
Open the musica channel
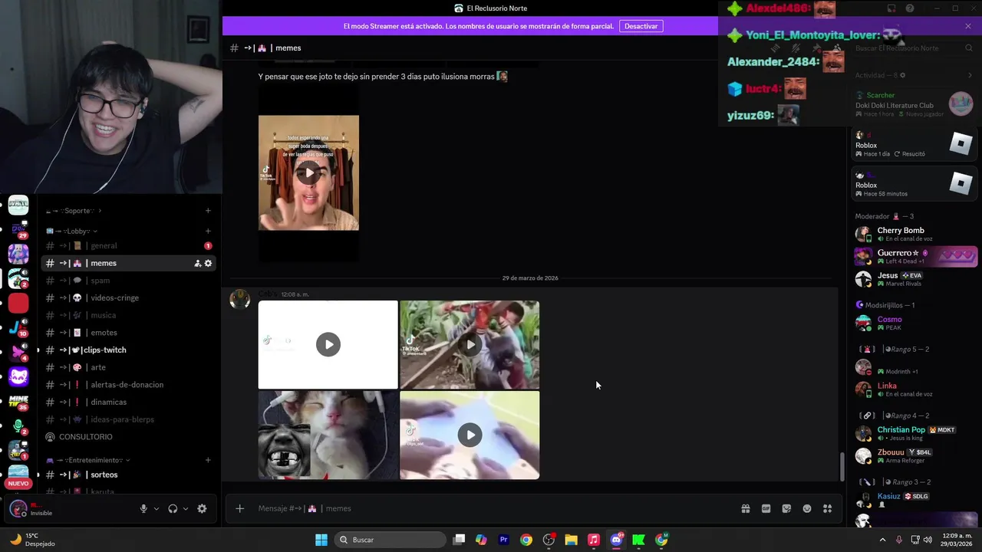coord(129,315)
